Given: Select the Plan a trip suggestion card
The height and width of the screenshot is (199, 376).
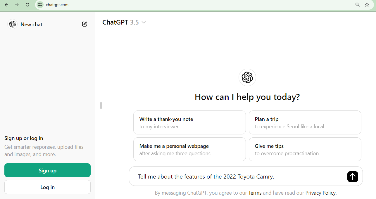Looking at the screenshot, I should (x=305, y=122).
